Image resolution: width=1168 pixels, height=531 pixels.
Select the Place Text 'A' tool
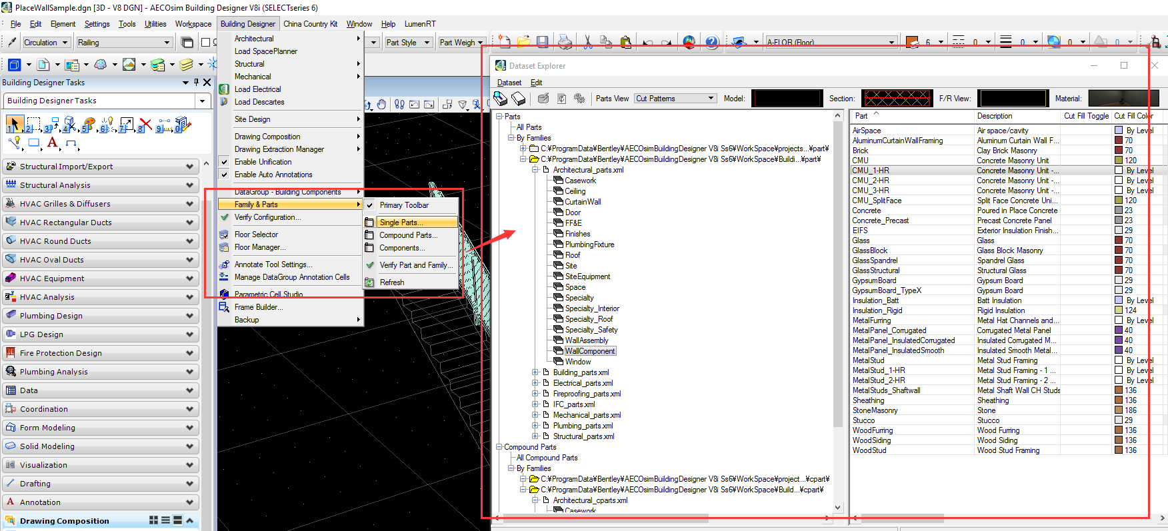pyautogui.click(x=52, y=142)
